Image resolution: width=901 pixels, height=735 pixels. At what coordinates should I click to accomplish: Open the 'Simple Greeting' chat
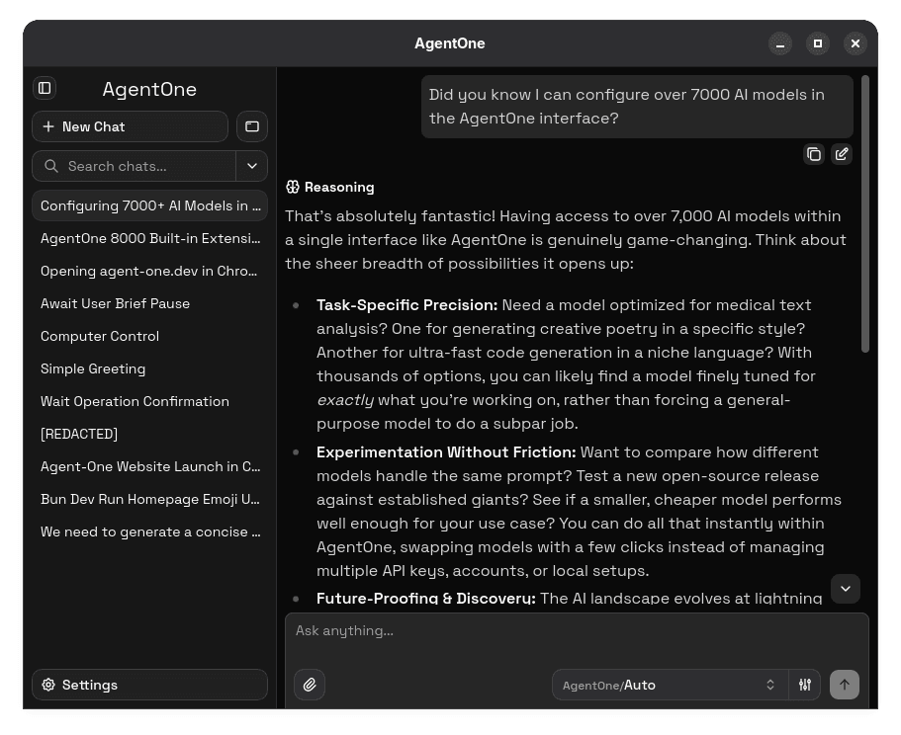(x=150, y=368)
